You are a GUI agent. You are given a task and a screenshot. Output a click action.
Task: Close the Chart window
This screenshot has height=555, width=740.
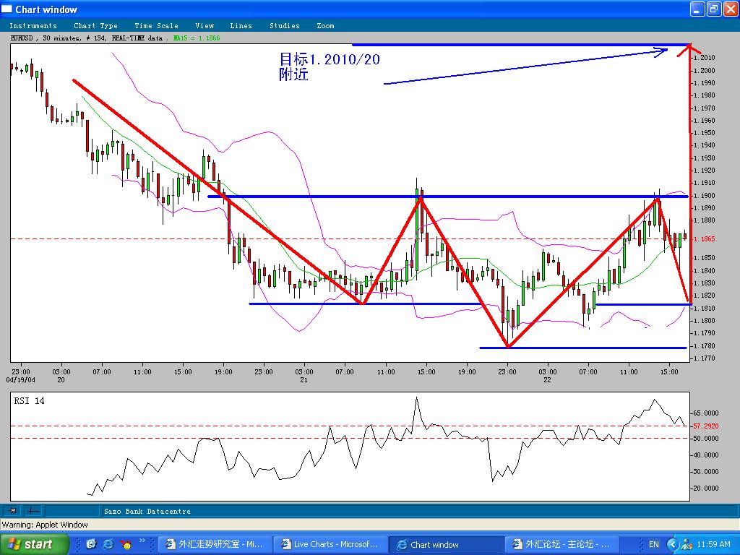point(731,9)
